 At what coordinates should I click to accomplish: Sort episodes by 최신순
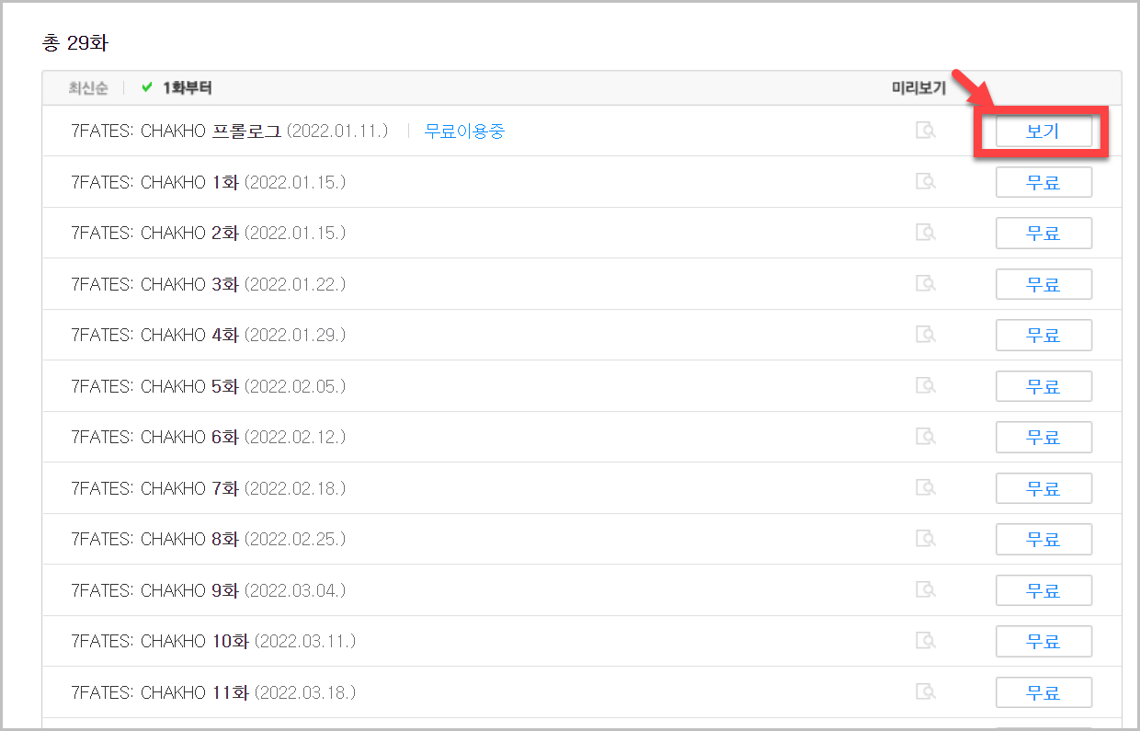[88, 88]
